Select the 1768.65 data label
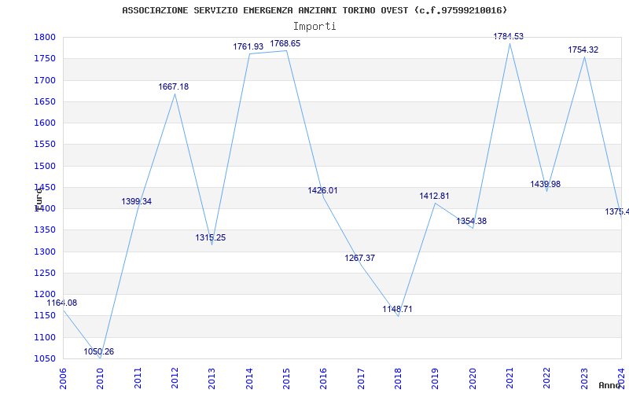This screenshot has height=393, width=629. [285, 44]
